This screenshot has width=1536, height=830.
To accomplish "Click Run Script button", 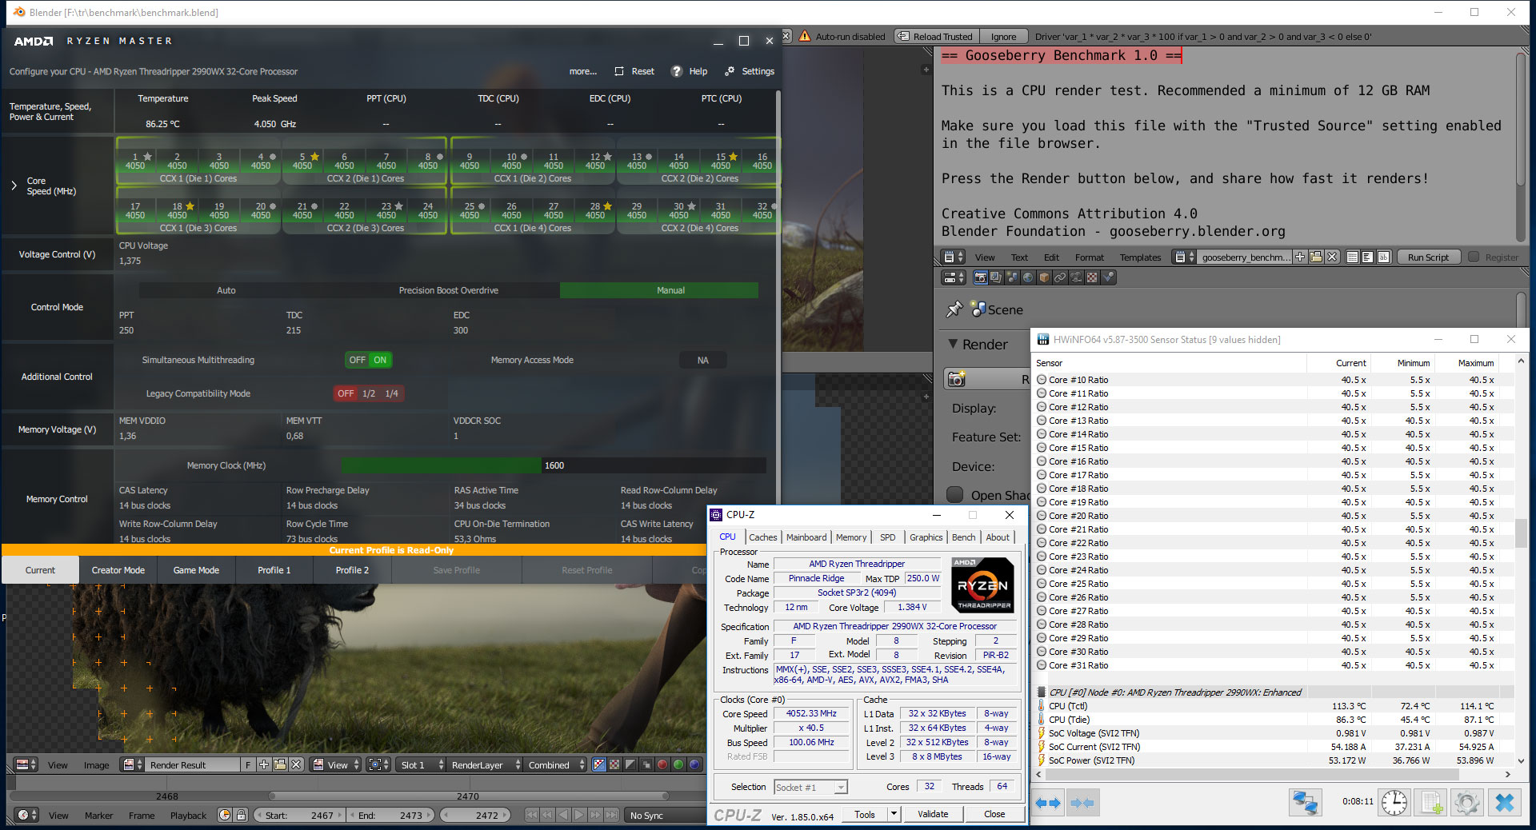I will pos(1428,257).
